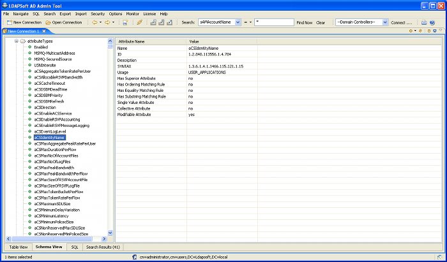
Task: Click the Clear search button
Action: click(x=321, y=22)
